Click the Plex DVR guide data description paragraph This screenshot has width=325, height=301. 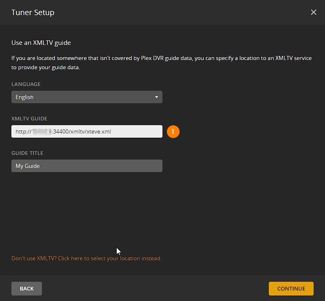[162, 63]
